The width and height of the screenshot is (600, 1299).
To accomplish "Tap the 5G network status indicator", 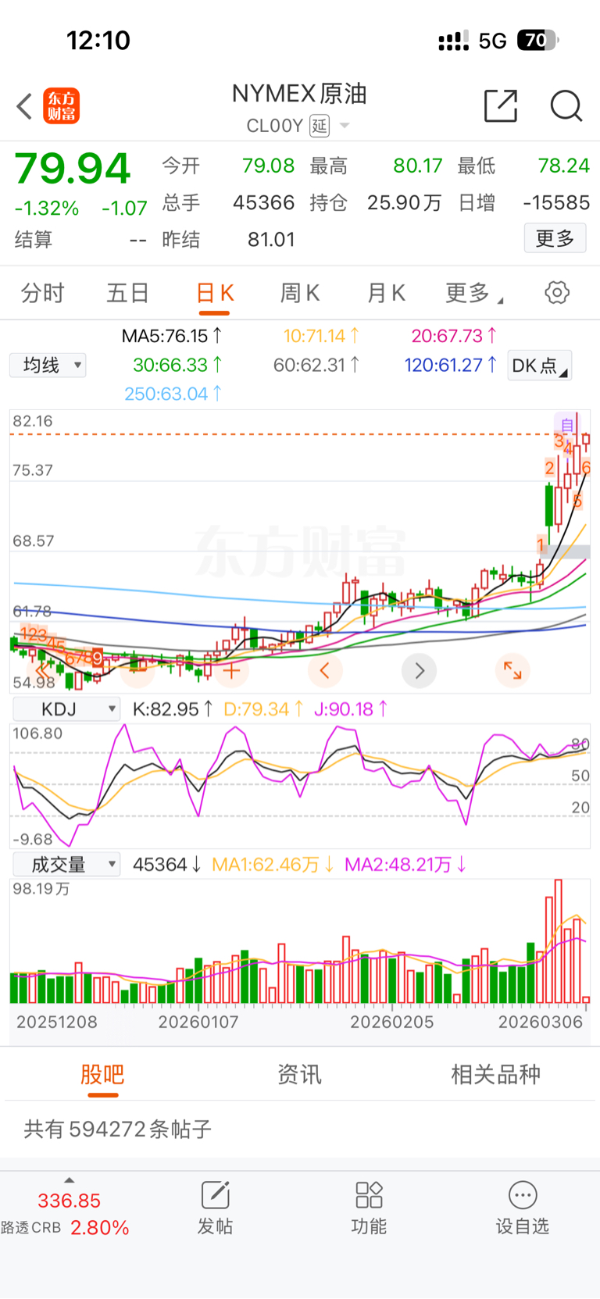I will pyautogui.click(x=493, y=41).
